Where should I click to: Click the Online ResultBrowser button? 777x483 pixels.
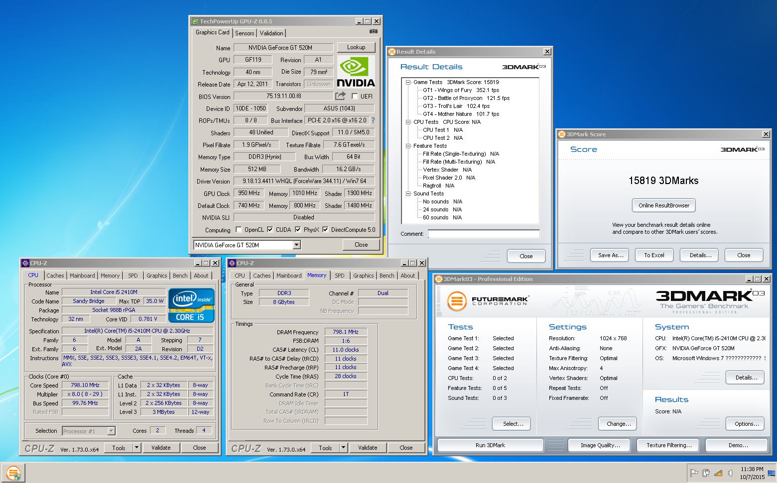[x=664, y=205]
